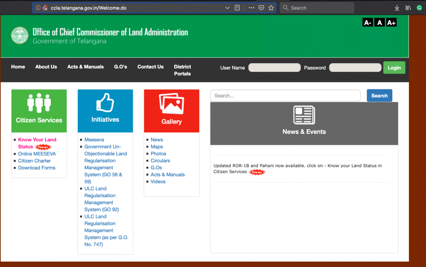
Task: Open News link under Gallery
Action: click(x=157, y=140)
